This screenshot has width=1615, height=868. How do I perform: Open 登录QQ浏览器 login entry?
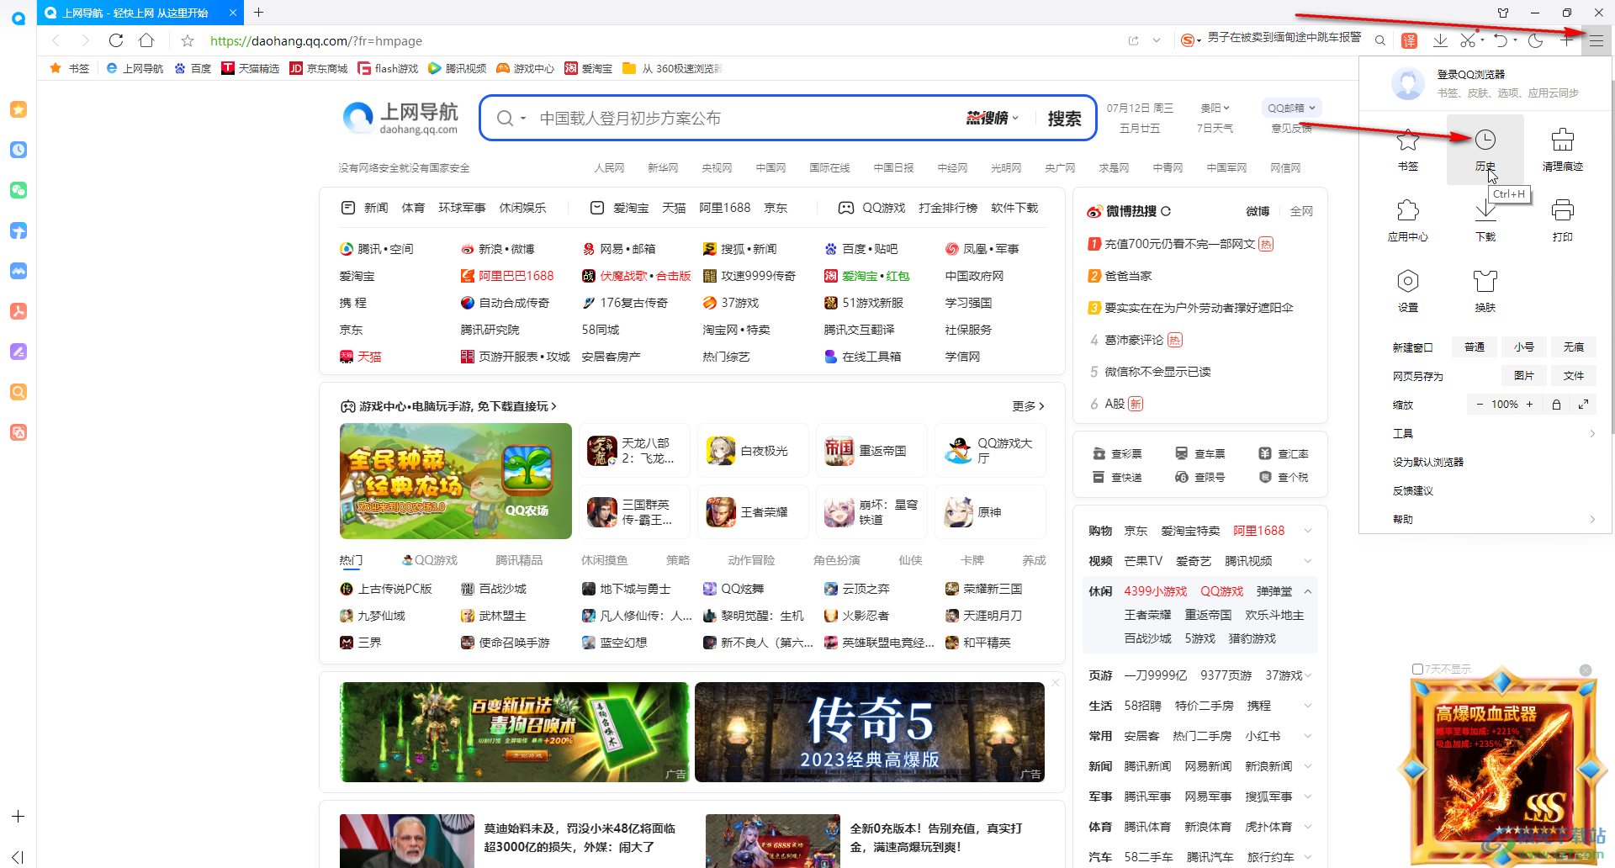click(1471, 75)
